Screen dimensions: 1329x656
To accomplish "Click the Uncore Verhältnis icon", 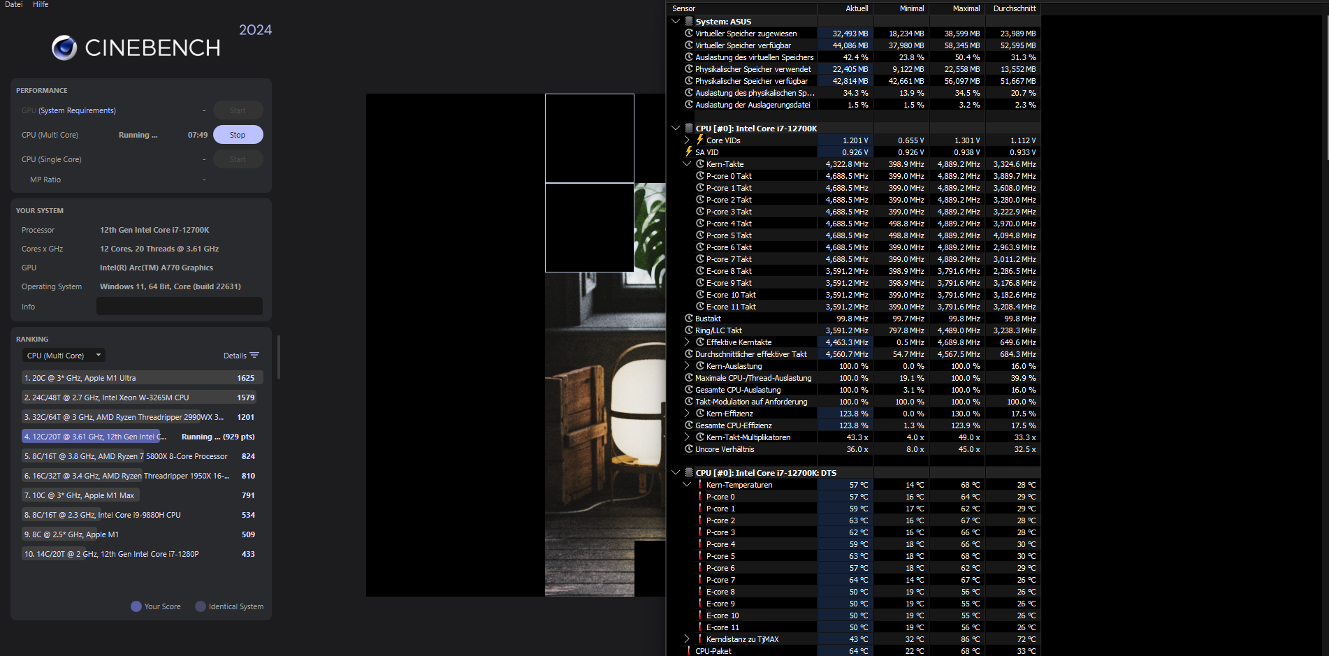I will (689, 449).
